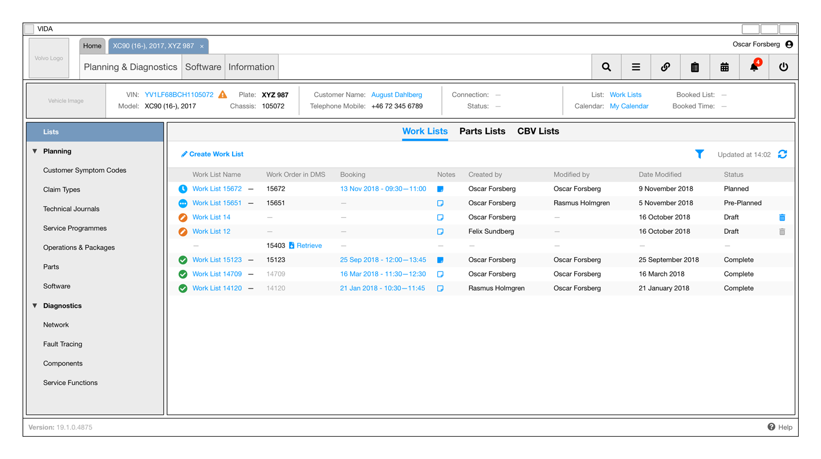Click complete checkmark icon for Work List 15123
821x459 pixels.
[183, 260]
